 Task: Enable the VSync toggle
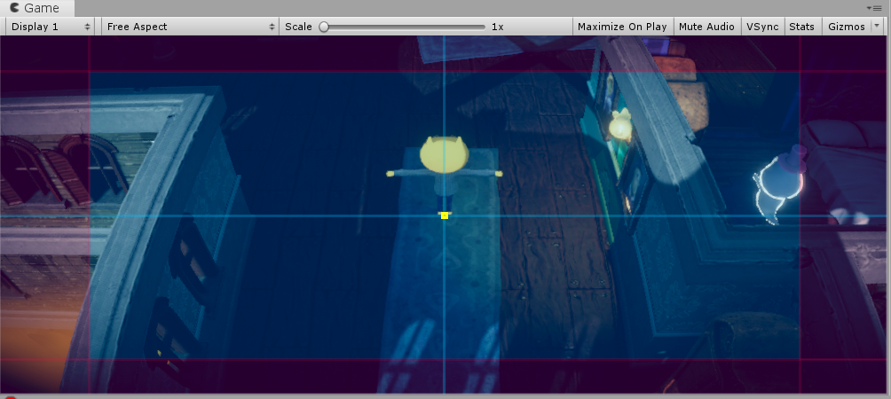[x=762, y=27]
